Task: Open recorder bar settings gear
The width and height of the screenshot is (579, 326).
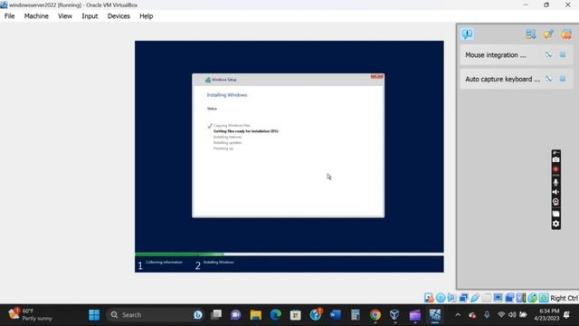Action: 555,224
